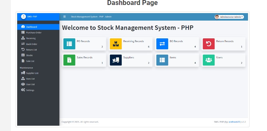267x131 pixels.
Task: Click the Return Records red undo icon
Action: click(x=209, y=44)
